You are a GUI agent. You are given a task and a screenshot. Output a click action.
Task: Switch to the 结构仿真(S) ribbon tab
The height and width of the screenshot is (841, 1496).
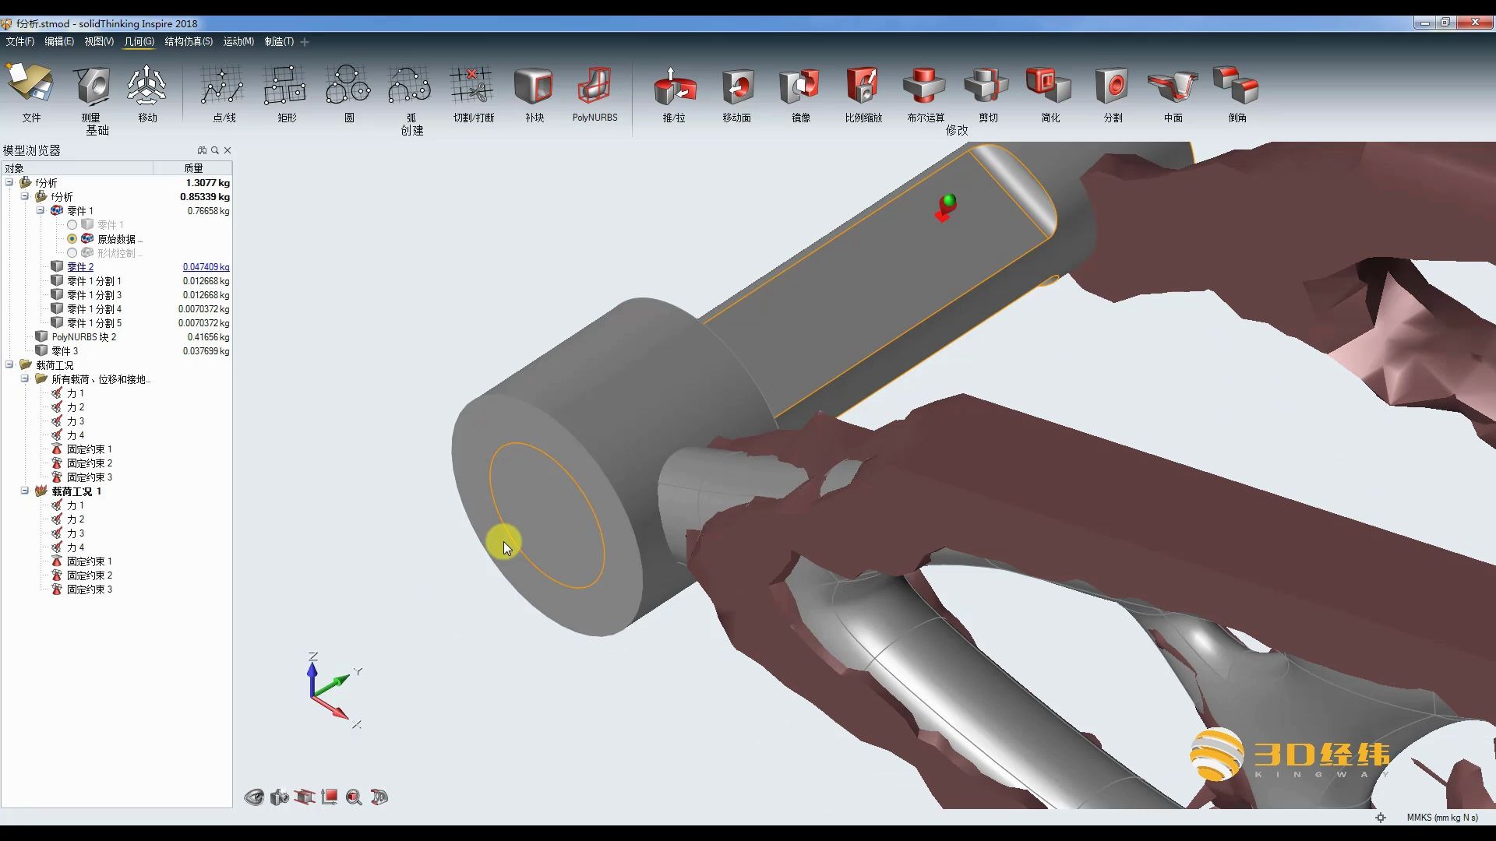(189, 41)
